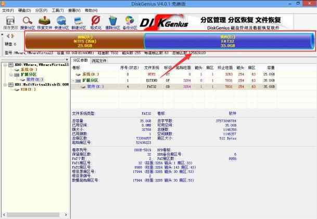Launch the 恢复文件 file recovery tool
The image size is (317, 219).
click(x=44, y=23)
